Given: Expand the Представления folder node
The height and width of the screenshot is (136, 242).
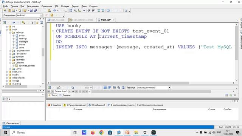Looking at the screenshot, I should click(10, 51).
